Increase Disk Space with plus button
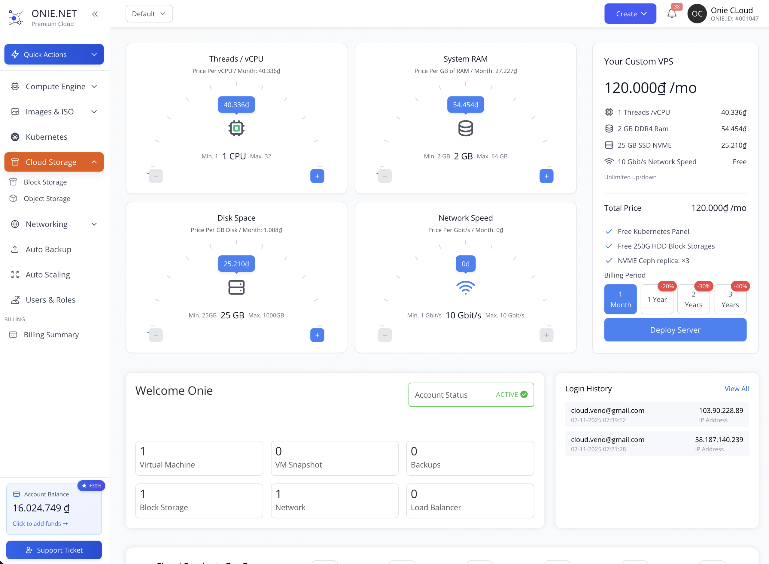 pyautogui.click(x=317, y=335)
